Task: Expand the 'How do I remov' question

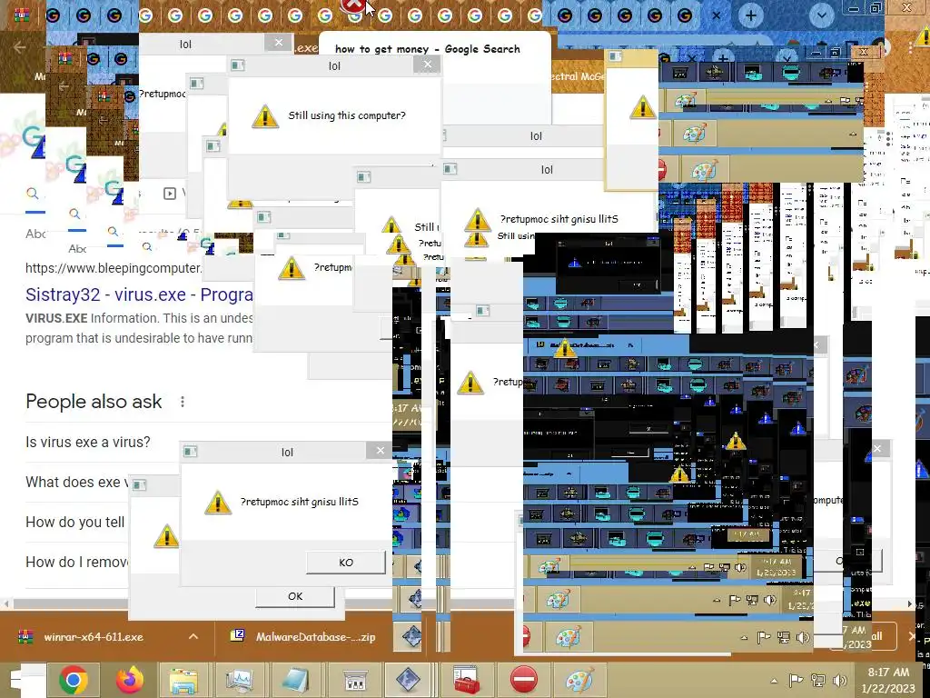Action: click(76, 562)
